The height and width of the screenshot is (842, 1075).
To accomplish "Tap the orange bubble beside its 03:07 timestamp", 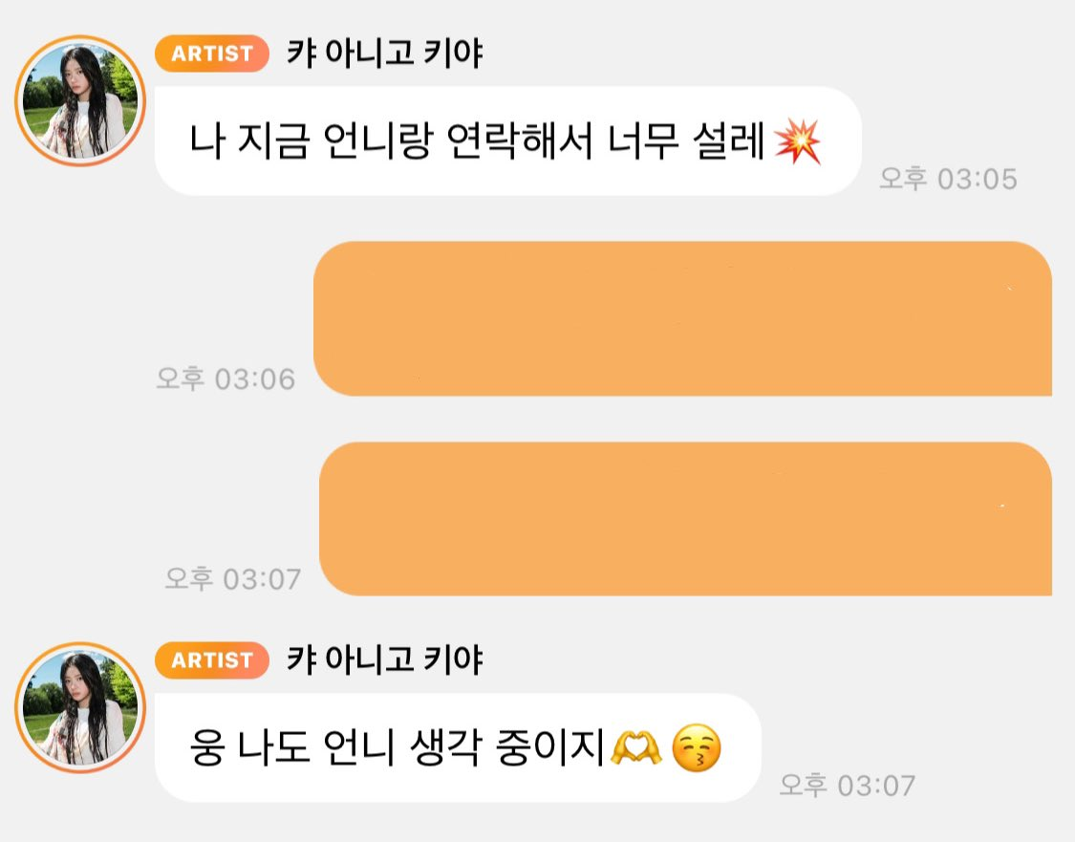I will click(x=685, y=519).
